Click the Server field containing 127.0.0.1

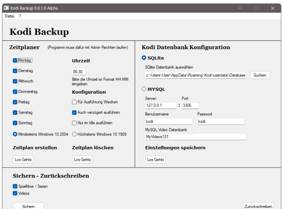pyautogui.click(x=161, y=105)
